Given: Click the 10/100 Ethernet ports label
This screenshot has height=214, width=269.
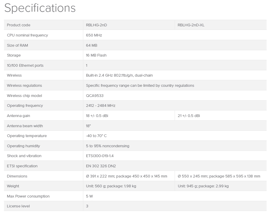Looking at the screenshot, I should [25, 65].
